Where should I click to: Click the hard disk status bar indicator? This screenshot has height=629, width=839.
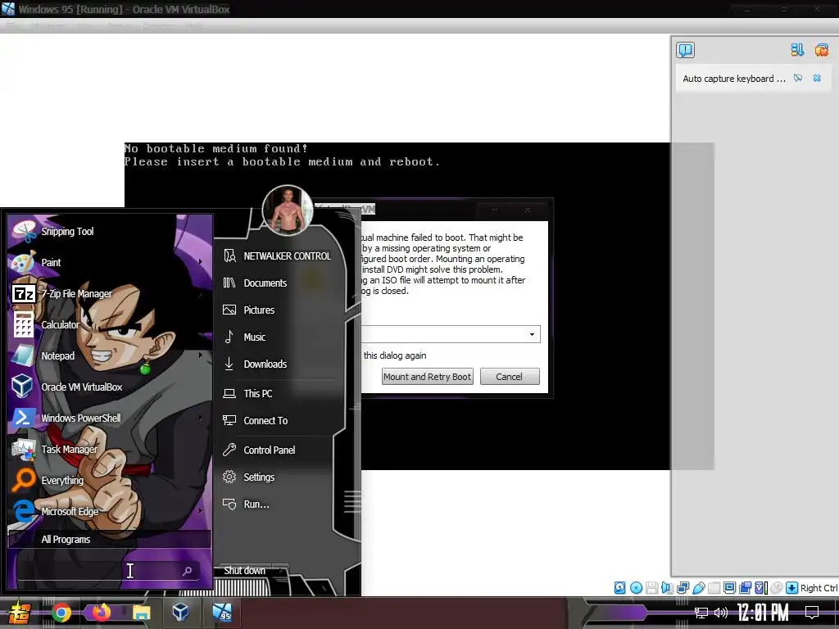click(x=620, y=588)
